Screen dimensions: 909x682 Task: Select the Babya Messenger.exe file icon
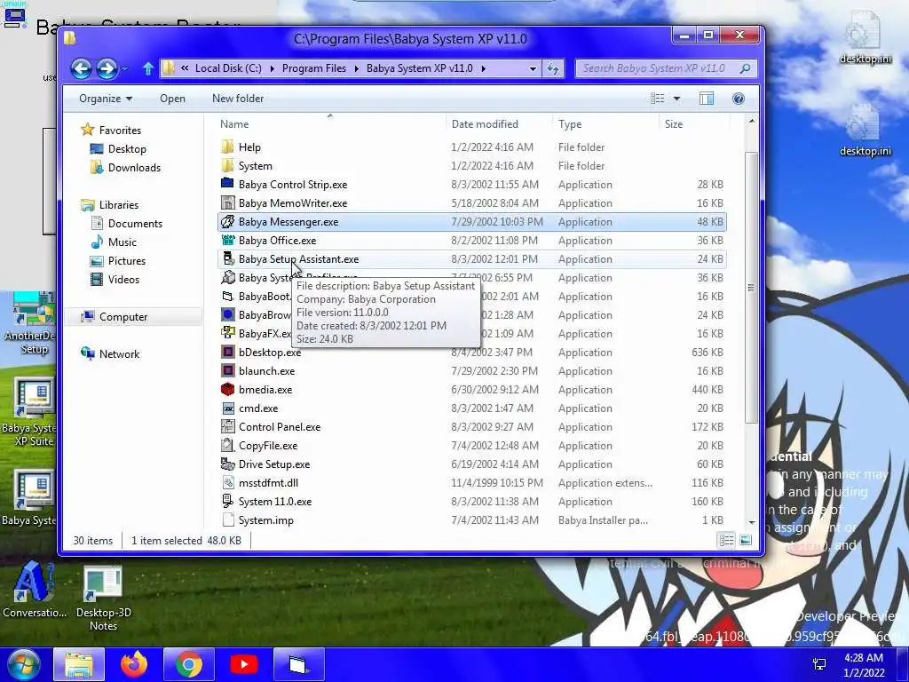[228, 221]
